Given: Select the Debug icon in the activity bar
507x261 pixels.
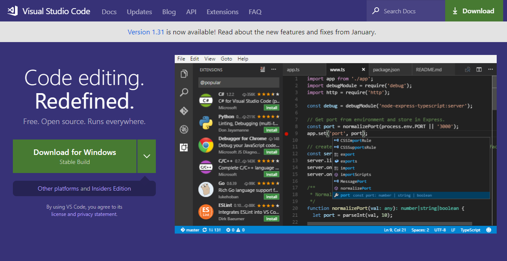Looking at the screenshot, I should pos(184,129).
